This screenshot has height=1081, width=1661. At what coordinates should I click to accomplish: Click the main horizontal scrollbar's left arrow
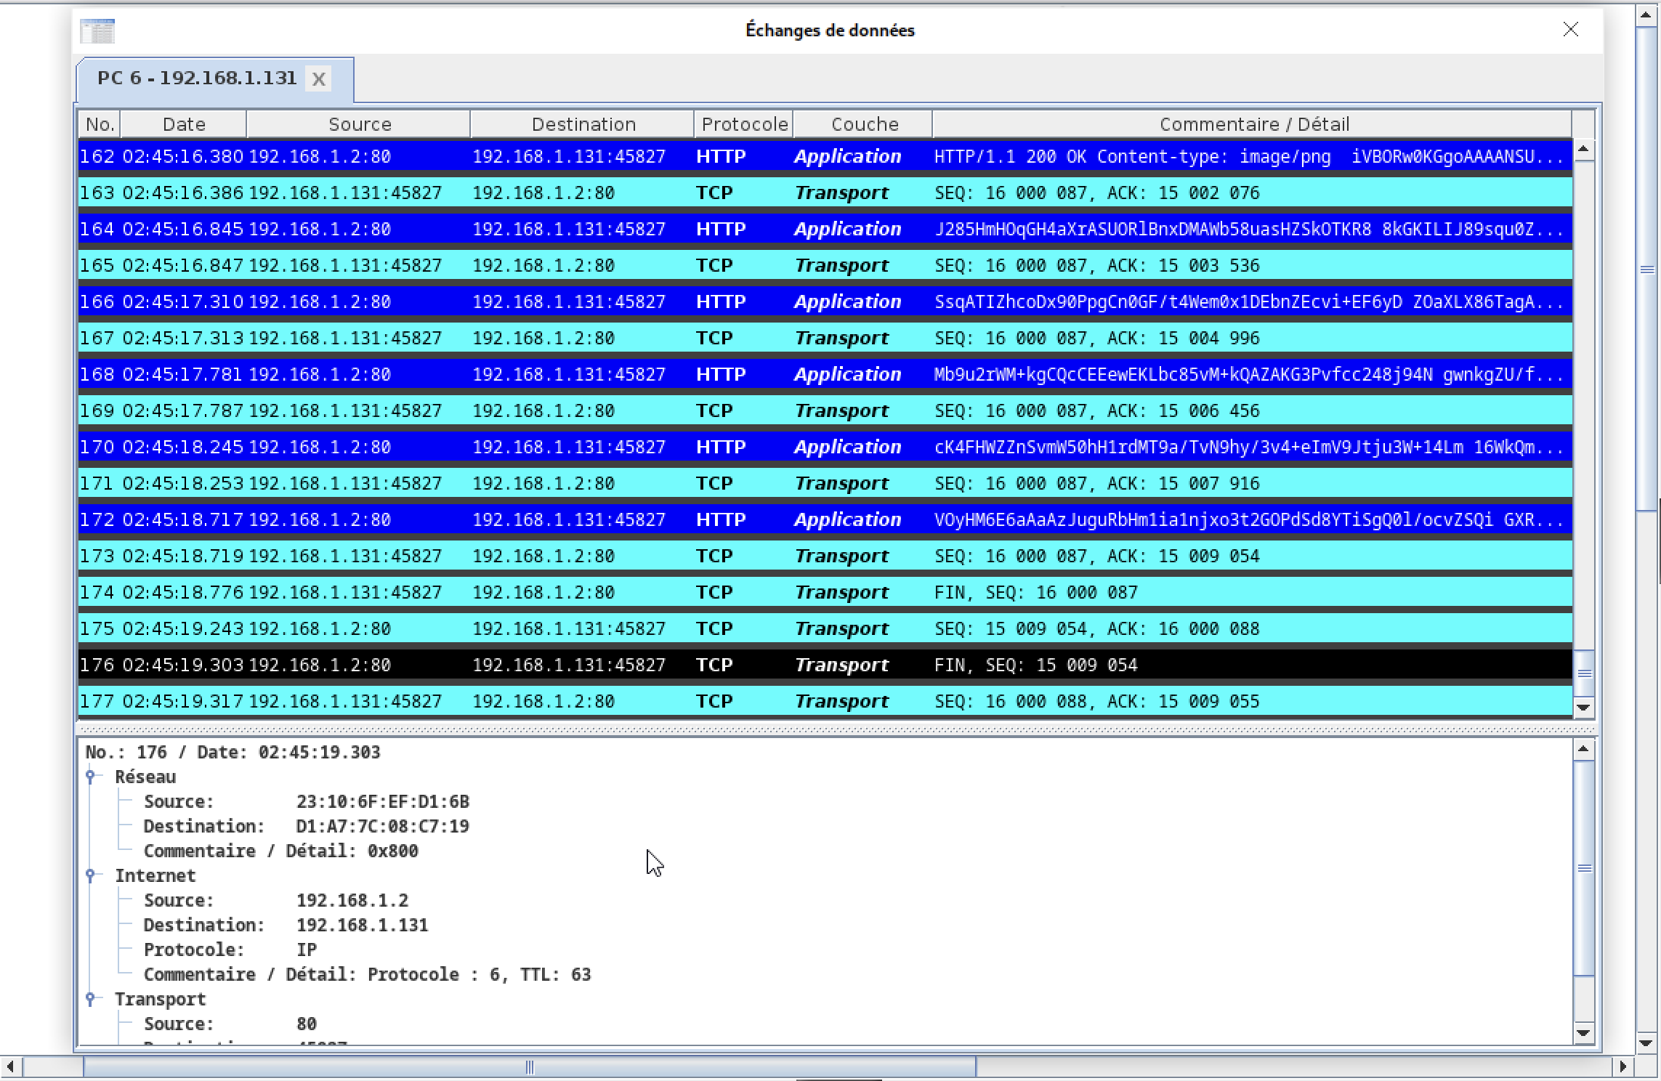click(x=10, y=1067)
